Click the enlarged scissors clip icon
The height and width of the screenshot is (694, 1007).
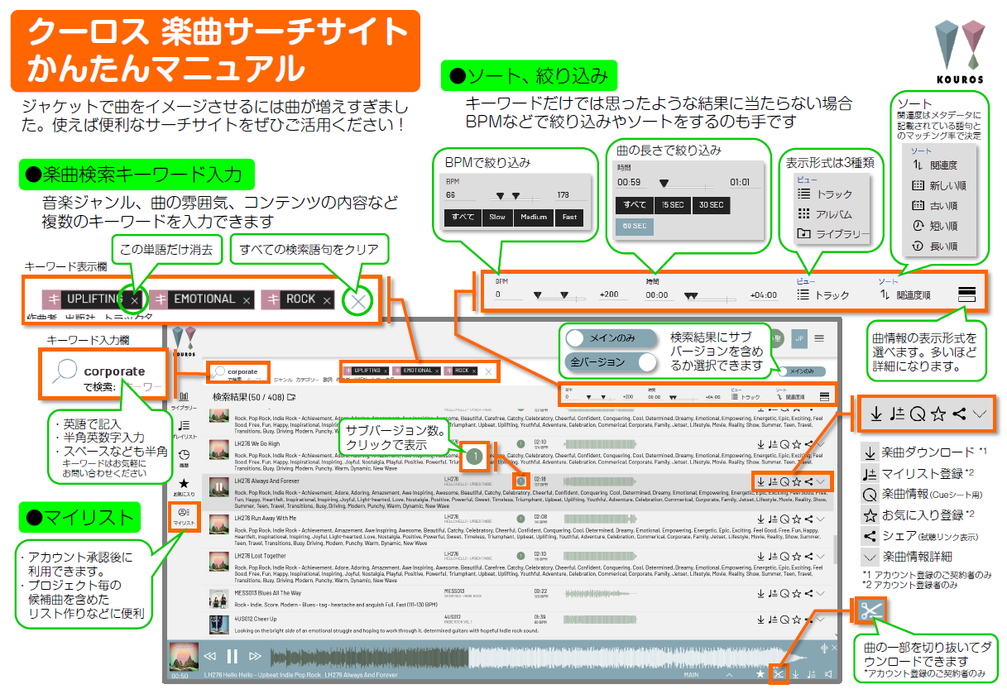point(870,612)
